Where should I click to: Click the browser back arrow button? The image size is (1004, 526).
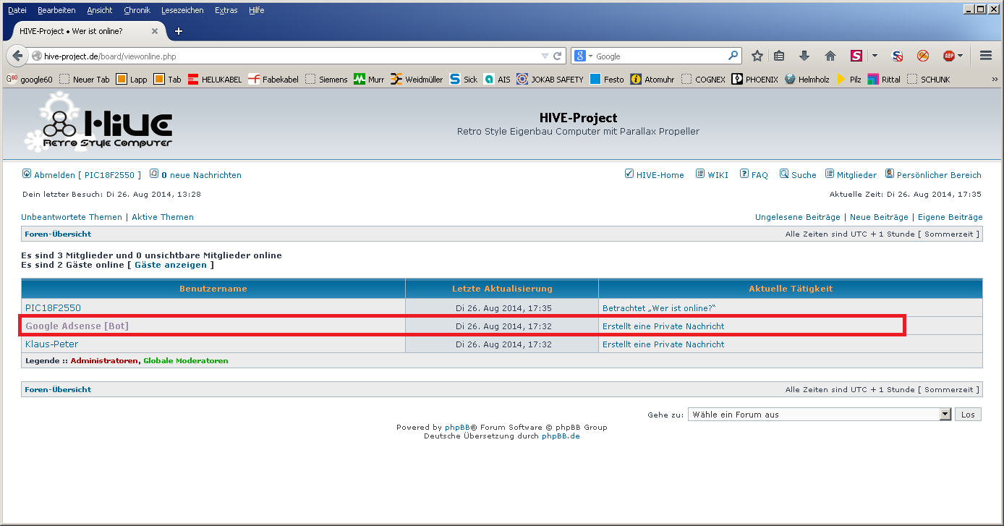(17, 56)
